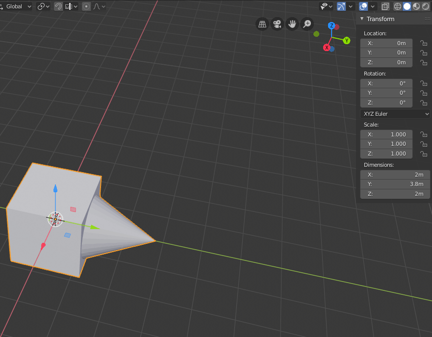
Task: Click the zoom magnifier gizmo icon
Action: pos(306,24)
